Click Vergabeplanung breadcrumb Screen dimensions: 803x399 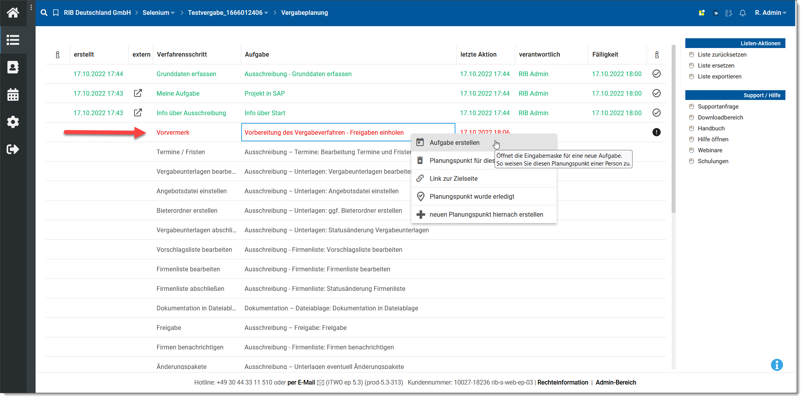[305, 13]
